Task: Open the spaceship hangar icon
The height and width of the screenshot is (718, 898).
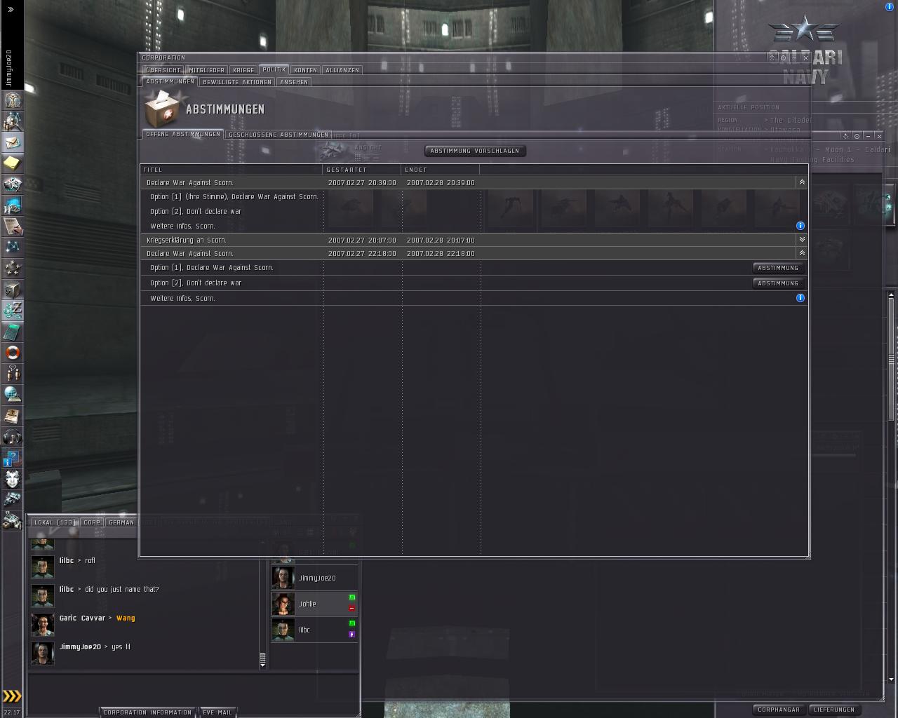Action: tap(13, 500)
